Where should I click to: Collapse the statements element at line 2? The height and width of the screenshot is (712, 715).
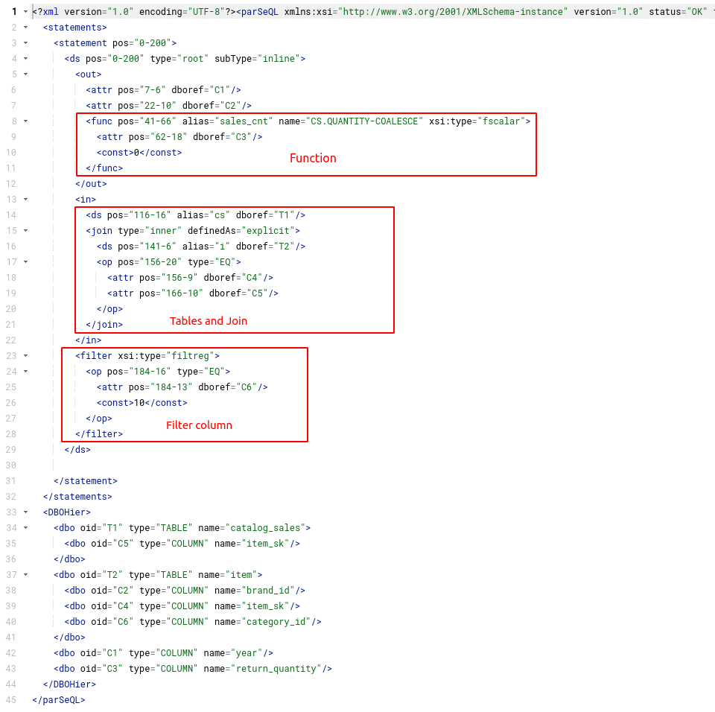(25, 28)
